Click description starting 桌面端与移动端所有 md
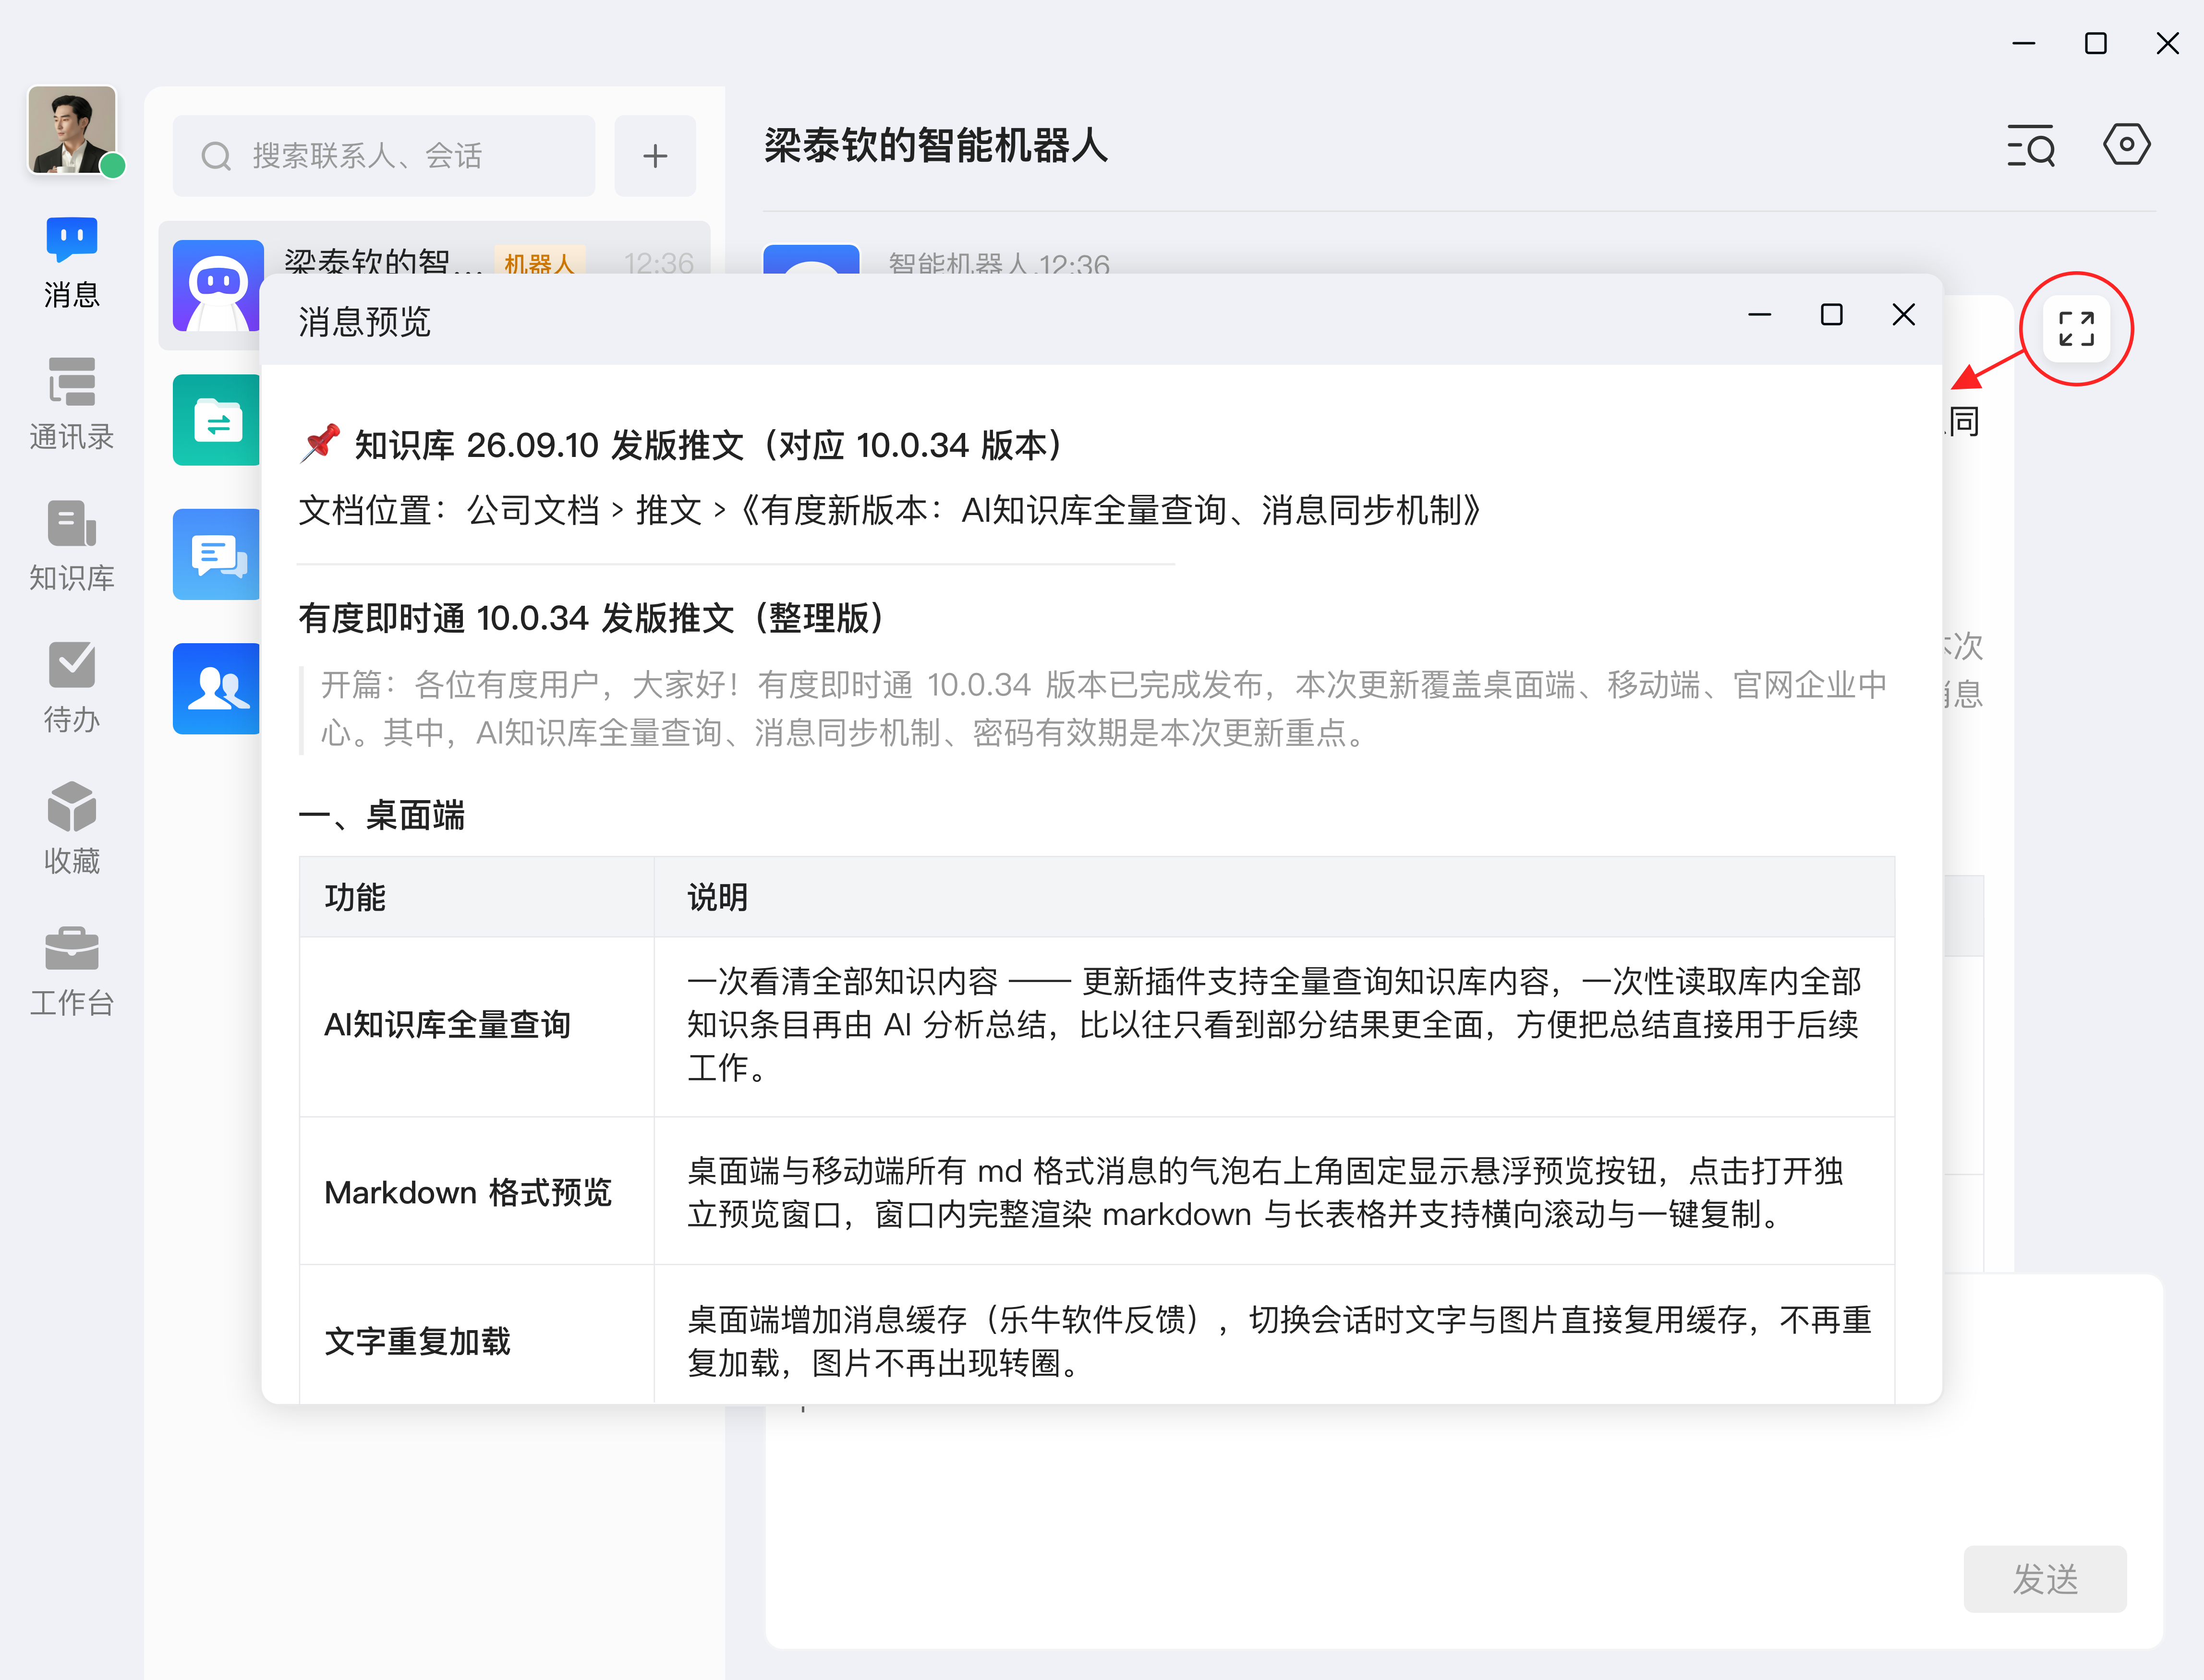This screenshot has height=1680, width=2204. [1265, 1193]
